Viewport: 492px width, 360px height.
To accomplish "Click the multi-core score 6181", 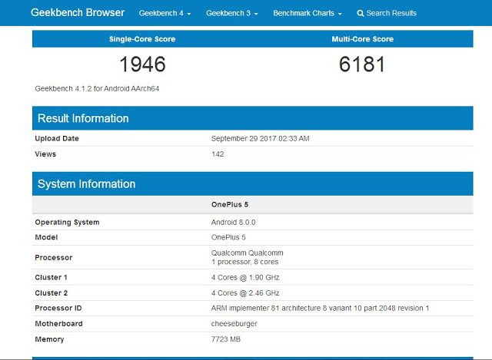I will coord(362,64).
